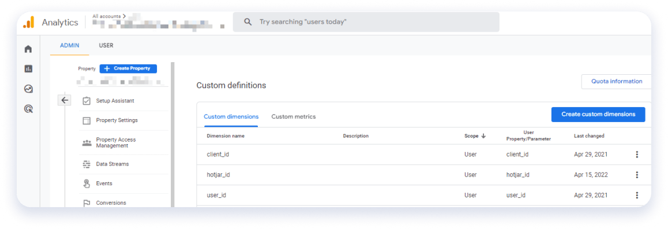Switch to the ADMIN tab
This screenshot has width=668, height=229.
(x=69, y=45)
